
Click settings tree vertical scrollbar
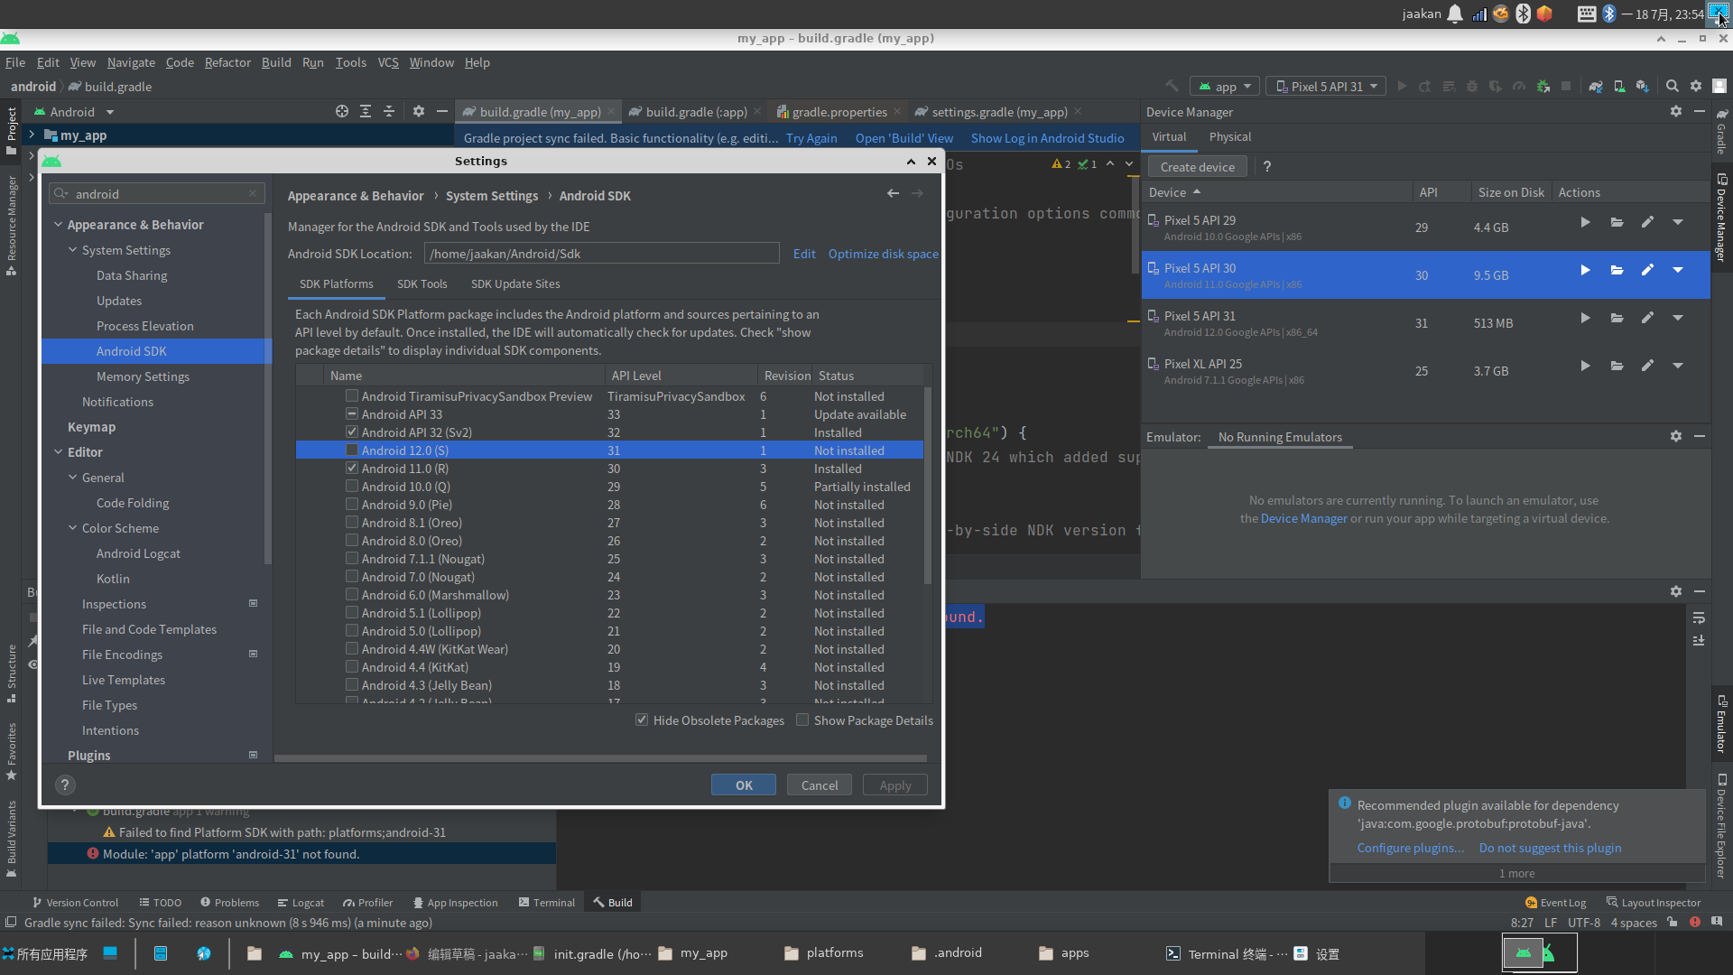pos(268,388)
